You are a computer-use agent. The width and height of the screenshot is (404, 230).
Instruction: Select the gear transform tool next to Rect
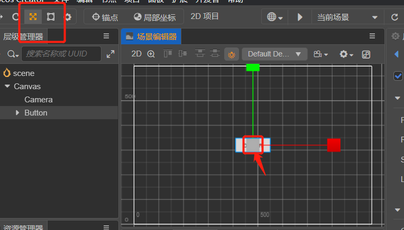pyautogui.click(x=68, y=17)
